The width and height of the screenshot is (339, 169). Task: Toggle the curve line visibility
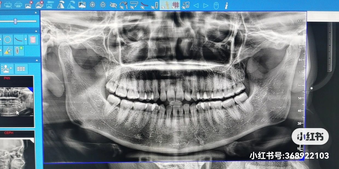pos(144,5)
